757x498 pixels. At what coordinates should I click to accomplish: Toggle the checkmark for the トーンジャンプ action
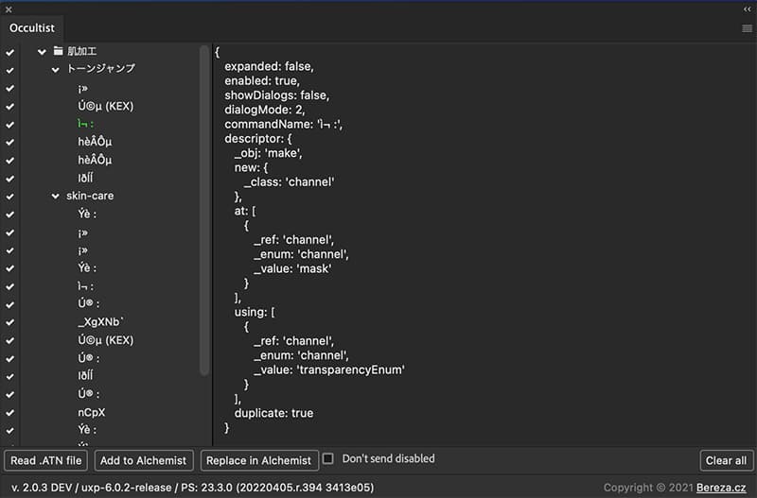(x=9, y=69)
